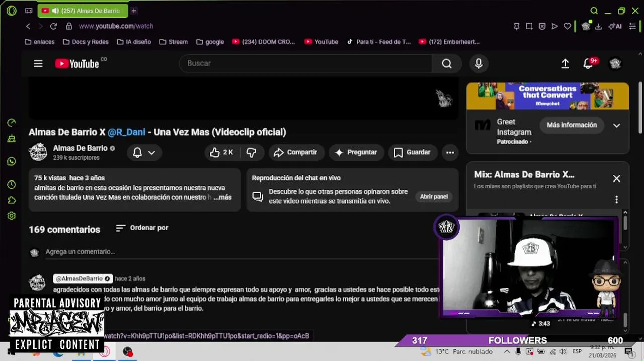The height and width of the screenshot is (361, 644).
Task: Click the pin icon in address bar
Action: click(516, 26)
